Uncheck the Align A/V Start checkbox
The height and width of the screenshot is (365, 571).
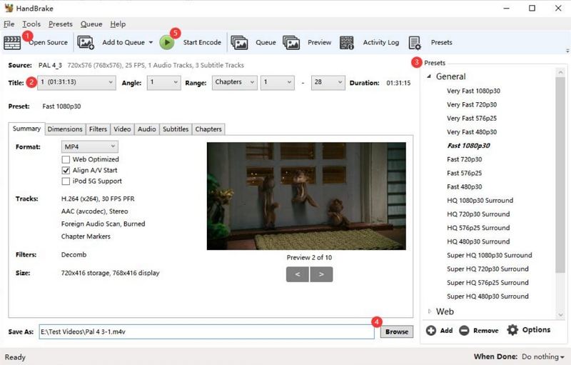(x=66, y=171)
